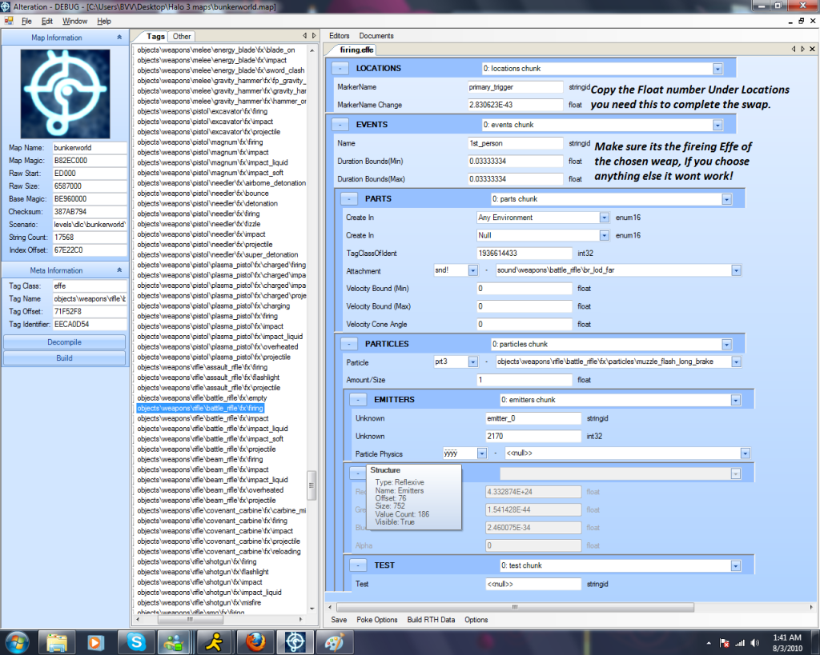Click the MarkerName primary_trigger field
This screenshot has width=820, height=655.
[x=515, y=87]
